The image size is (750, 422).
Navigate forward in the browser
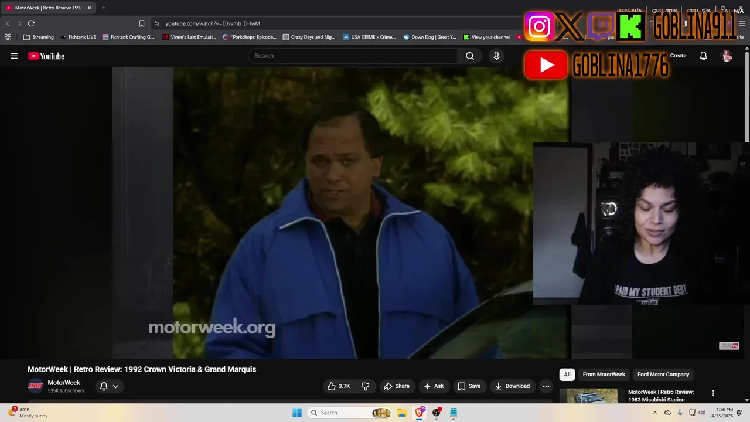(x=19, y=23)
